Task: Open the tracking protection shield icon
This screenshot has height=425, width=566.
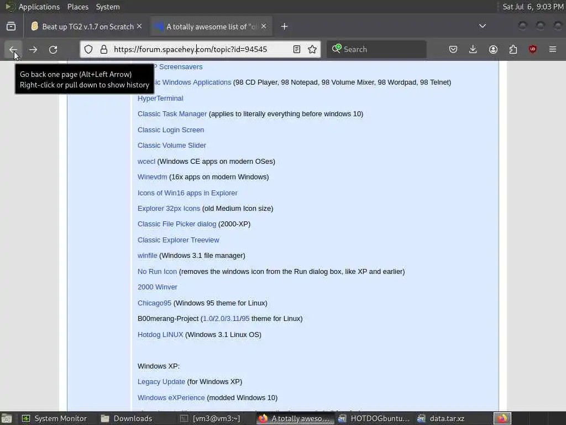Action: (88, 49)
